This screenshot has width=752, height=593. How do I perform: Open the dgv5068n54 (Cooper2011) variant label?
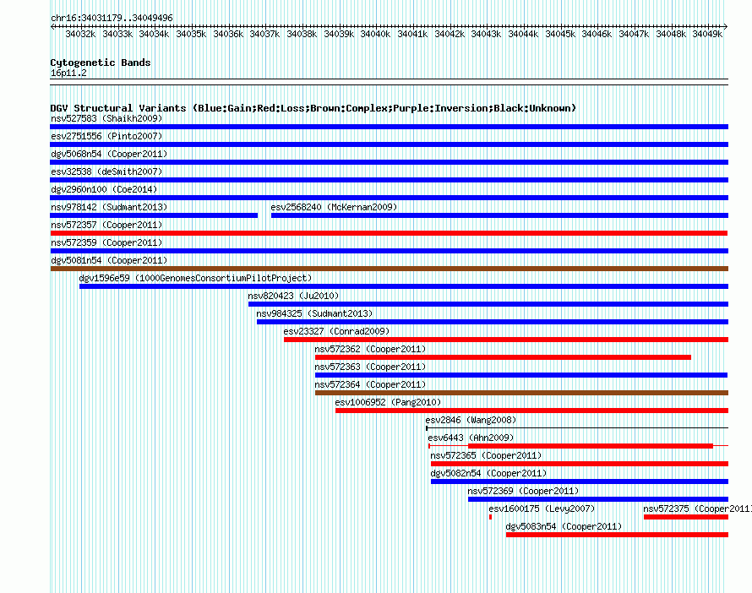click(x=109, y=154)
